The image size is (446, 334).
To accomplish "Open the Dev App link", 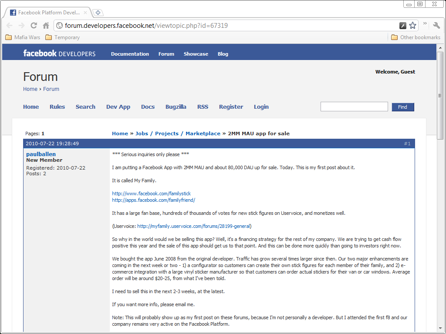I will point(118,107).
